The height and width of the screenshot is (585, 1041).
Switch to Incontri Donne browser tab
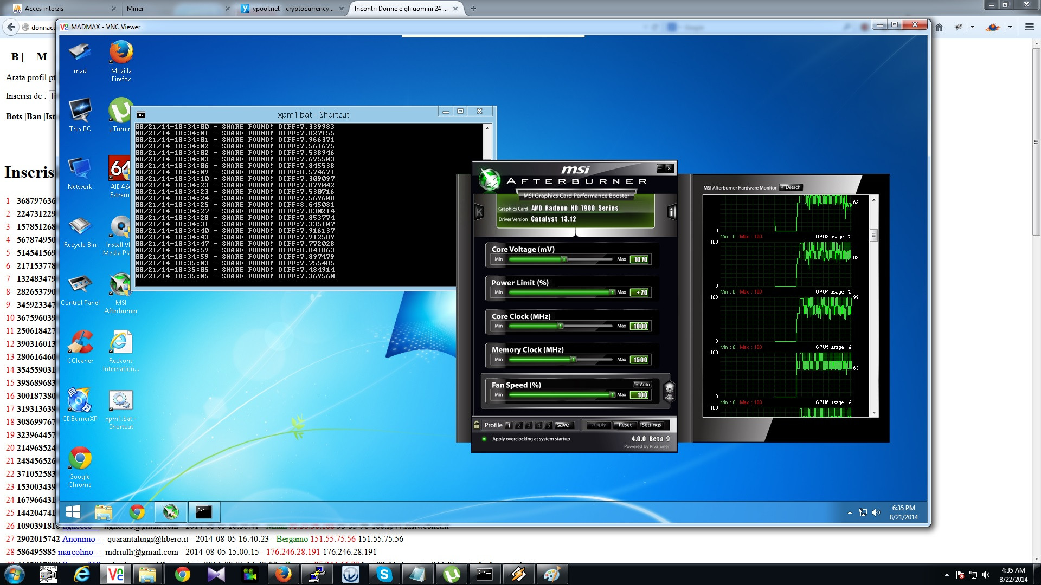click(x=406, y=8)
